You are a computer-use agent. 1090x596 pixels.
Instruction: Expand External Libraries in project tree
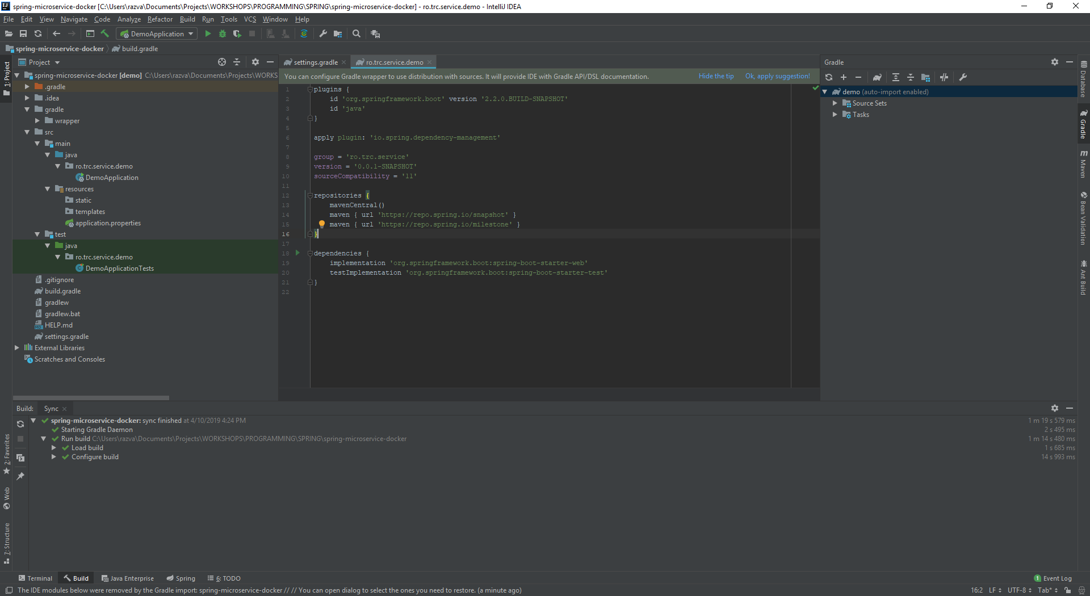(x=17, y=348)
